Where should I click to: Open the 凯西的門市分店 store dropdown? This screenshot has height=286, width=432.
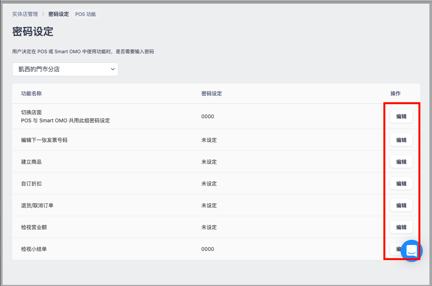coord(65,69)
